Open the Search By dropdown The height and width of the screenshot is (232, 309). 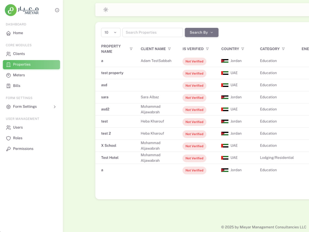click(201, 32)
